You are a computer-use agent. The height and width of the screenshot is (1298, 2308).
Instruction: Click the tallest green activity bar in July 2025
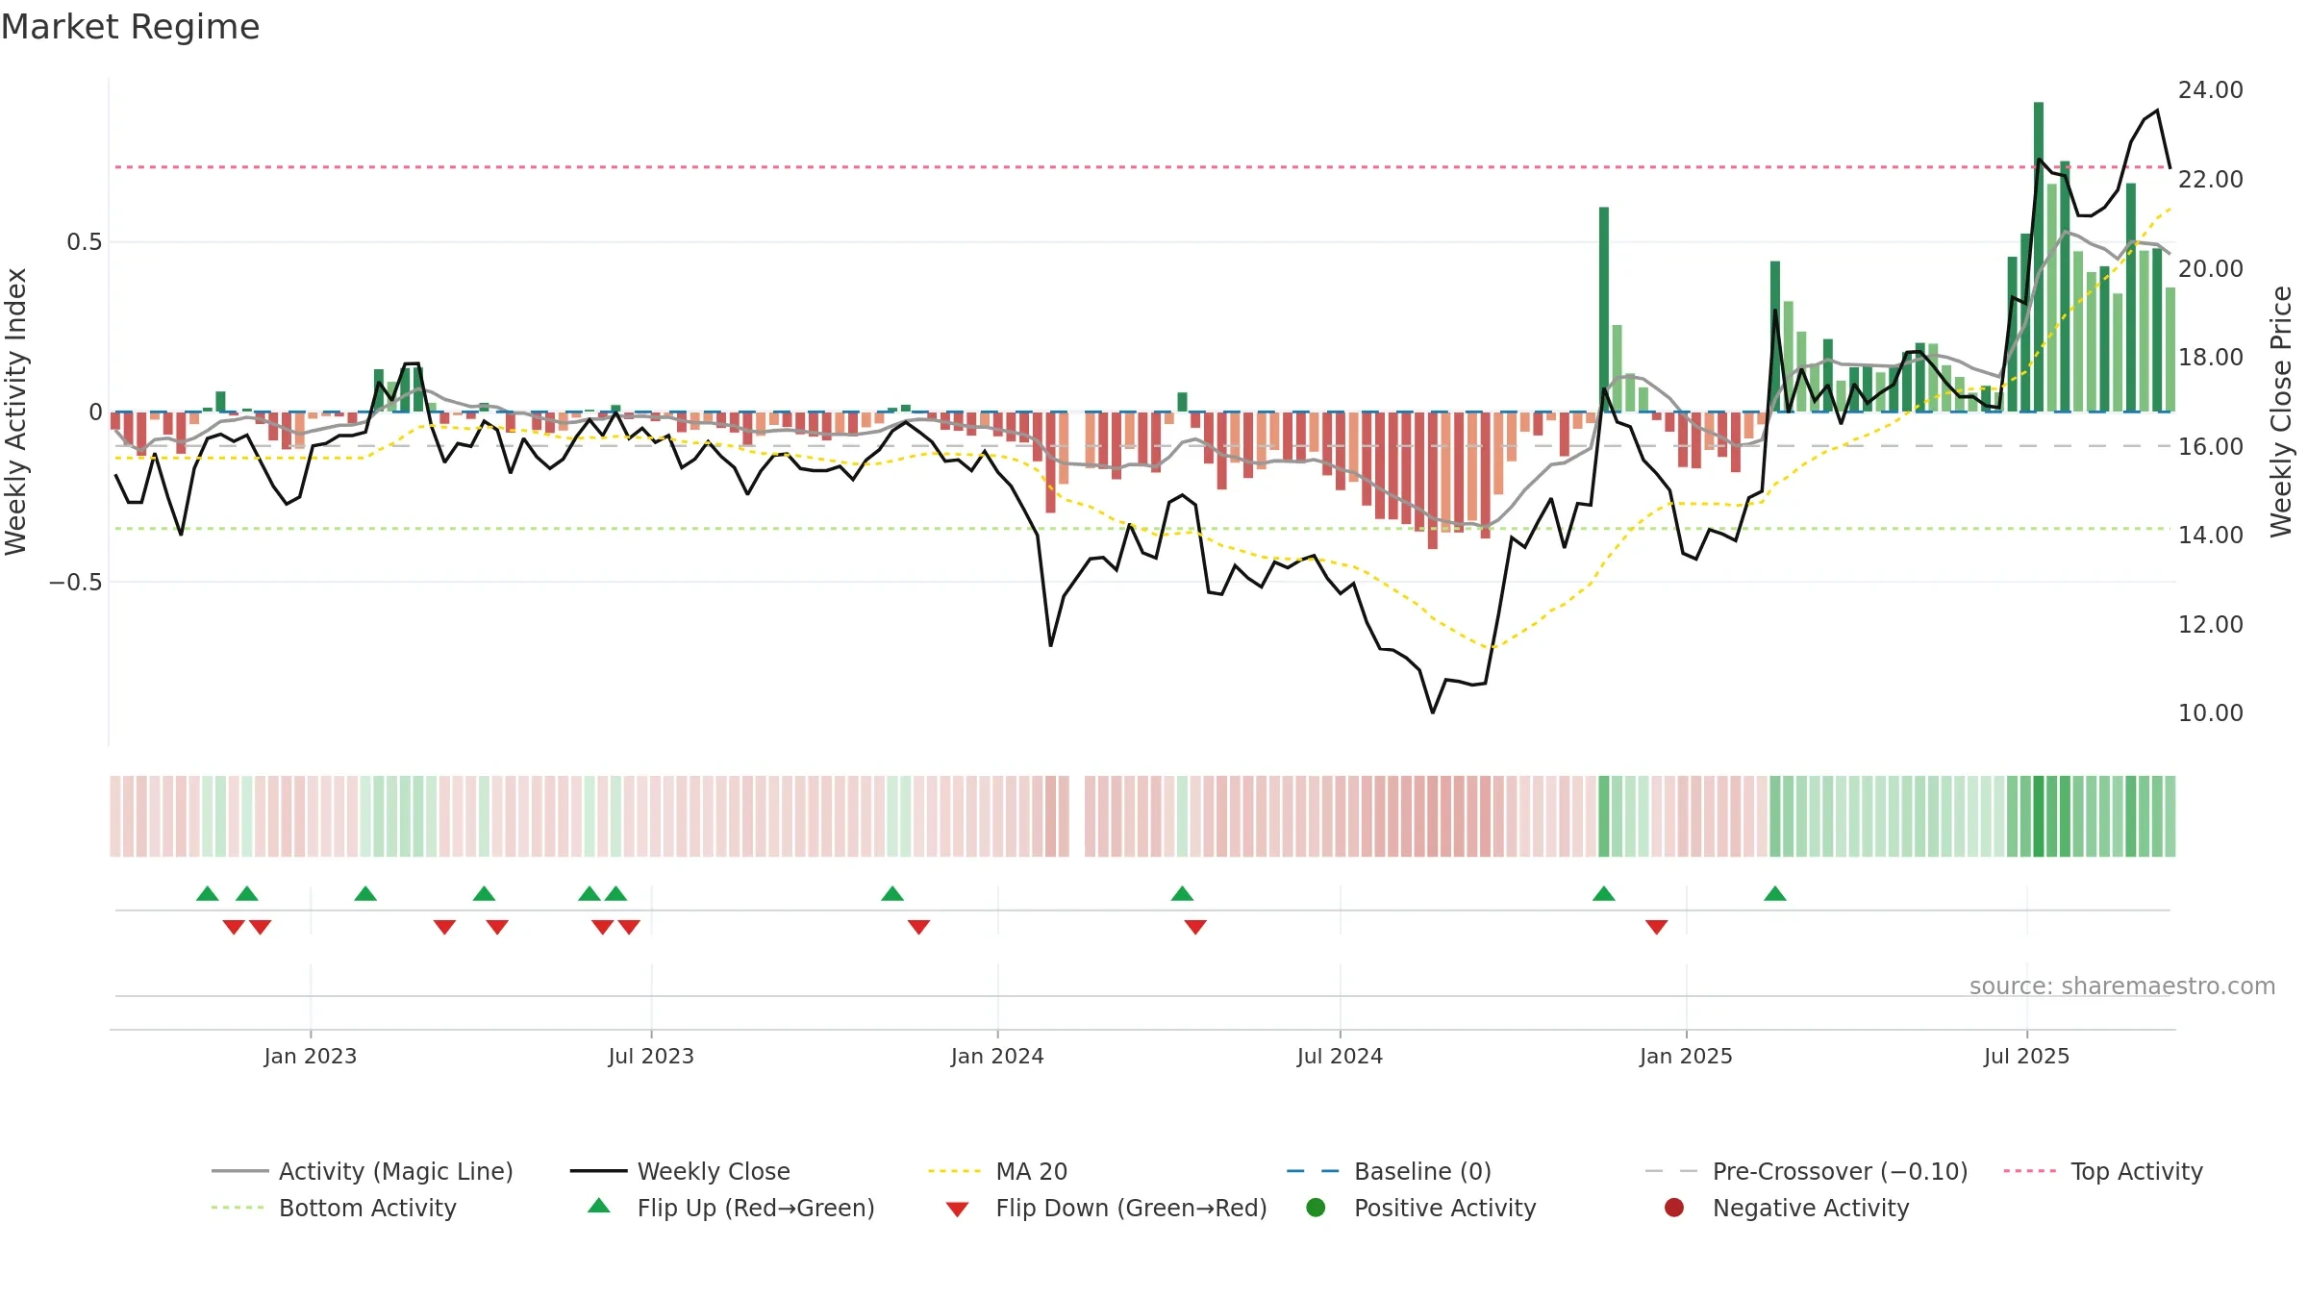click(x=2039, y=257)
